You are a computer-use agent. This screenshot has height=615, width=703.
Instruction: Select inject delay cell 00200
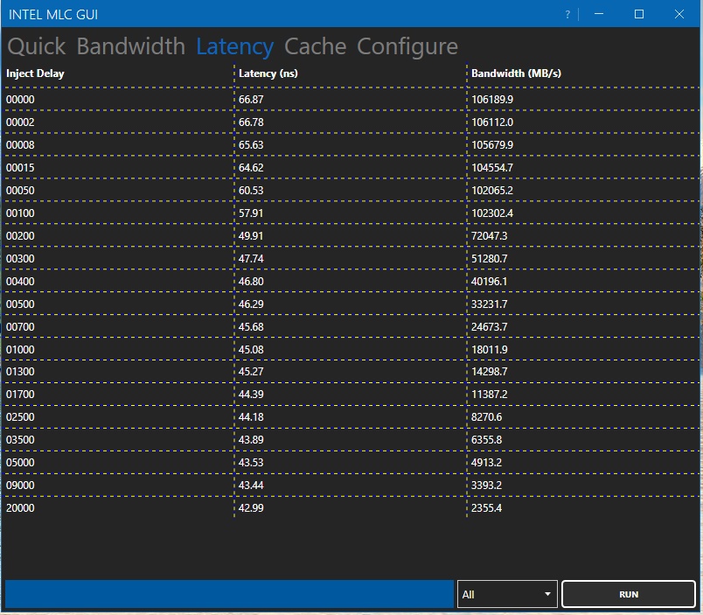coord(20,236)
